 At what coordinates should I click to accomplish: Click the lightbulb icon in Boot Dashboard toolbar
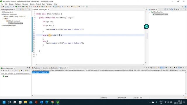click(20, 71)
